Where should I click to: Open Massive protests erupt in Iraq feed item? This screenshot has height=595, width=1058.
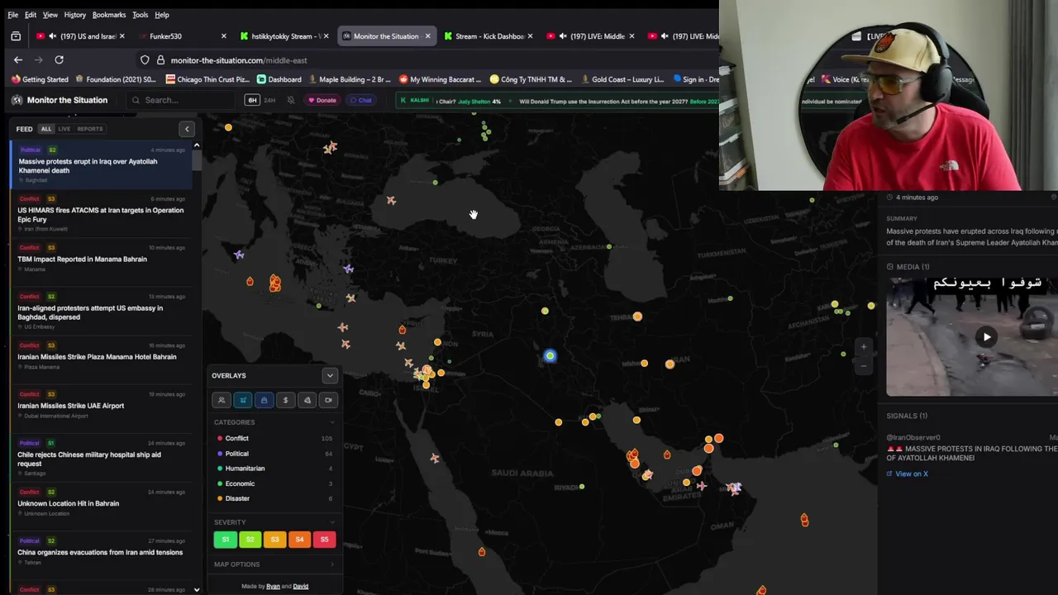point(101,165)
